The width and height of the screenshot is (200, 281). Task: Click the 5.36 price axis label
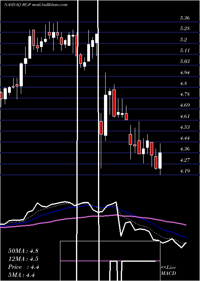tap(185, 18)
